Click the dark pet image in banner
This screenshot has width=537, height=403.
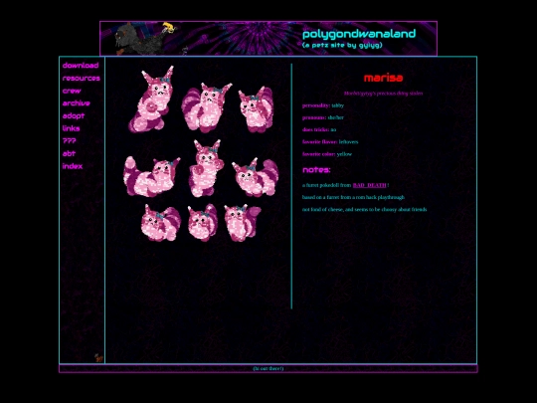click(x=145, y=39)
